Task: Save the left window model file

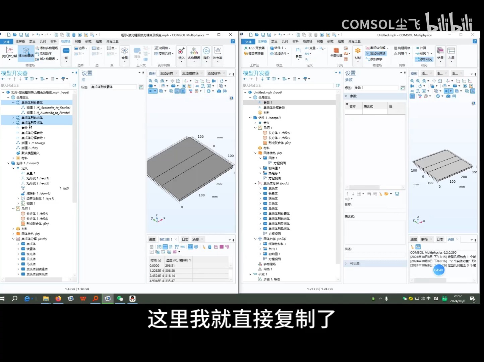Action: click(21, 35)
